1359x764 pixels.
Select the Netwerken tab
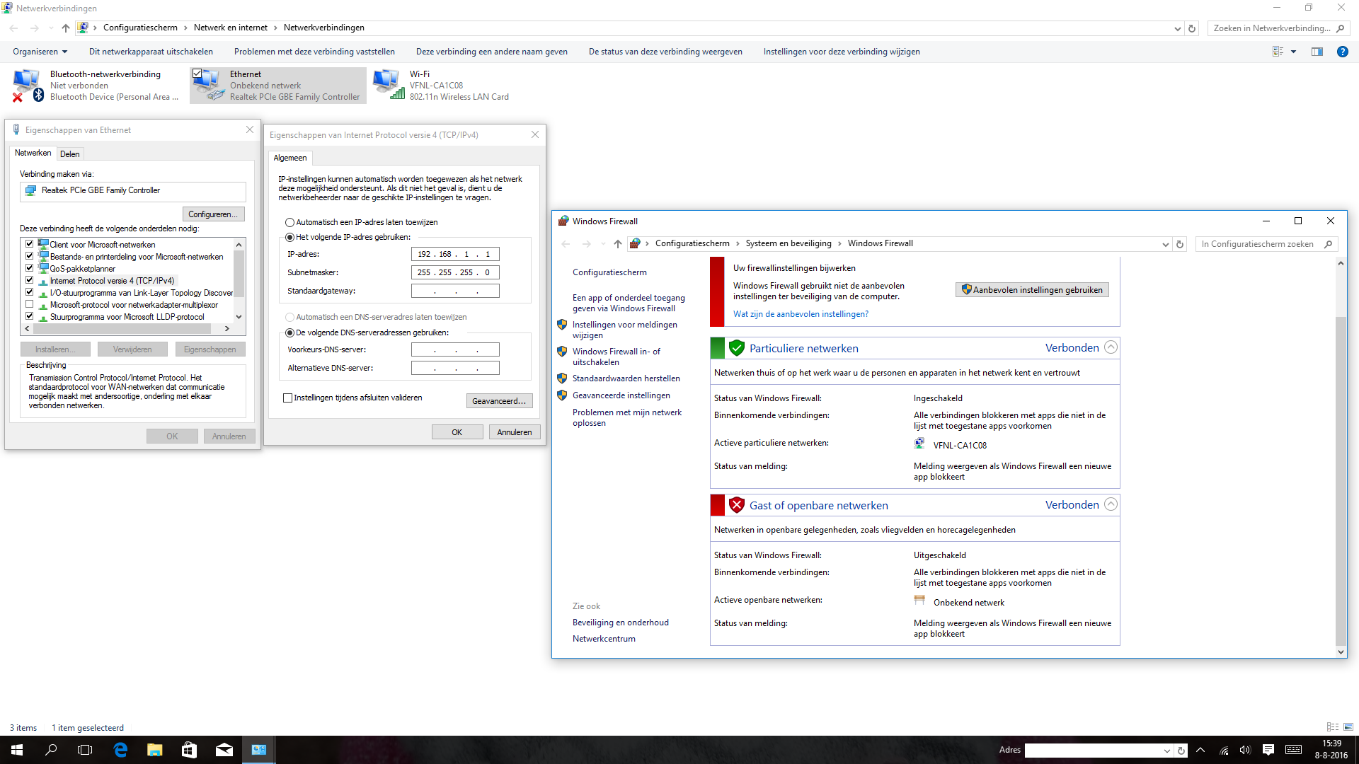33,153
